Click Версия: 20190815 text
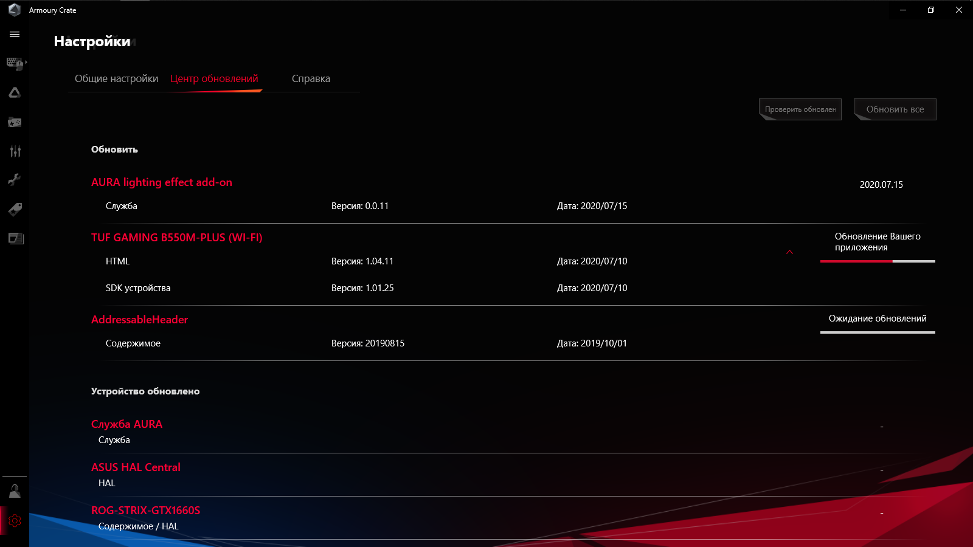Image resolution: width=973 pixels, height=547 pixels. pos(368,343)
